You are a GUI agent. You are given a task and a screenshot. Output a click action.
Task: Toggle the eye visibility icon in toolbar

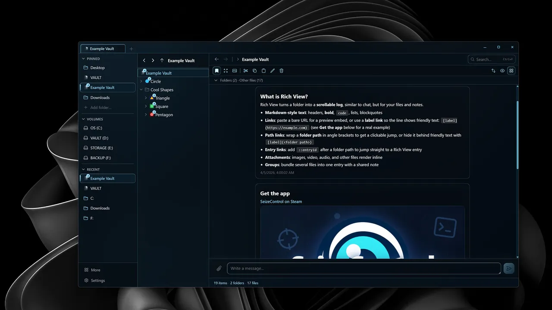[x=502, y=71]
